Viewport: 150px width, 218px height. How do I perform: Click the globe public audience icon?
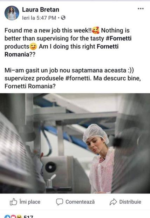[x=63, y=18]
